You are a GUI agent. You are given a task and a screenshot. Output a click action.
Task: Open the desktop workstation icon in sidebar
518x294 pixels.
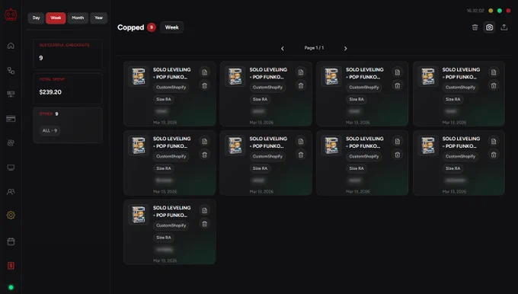11,94
